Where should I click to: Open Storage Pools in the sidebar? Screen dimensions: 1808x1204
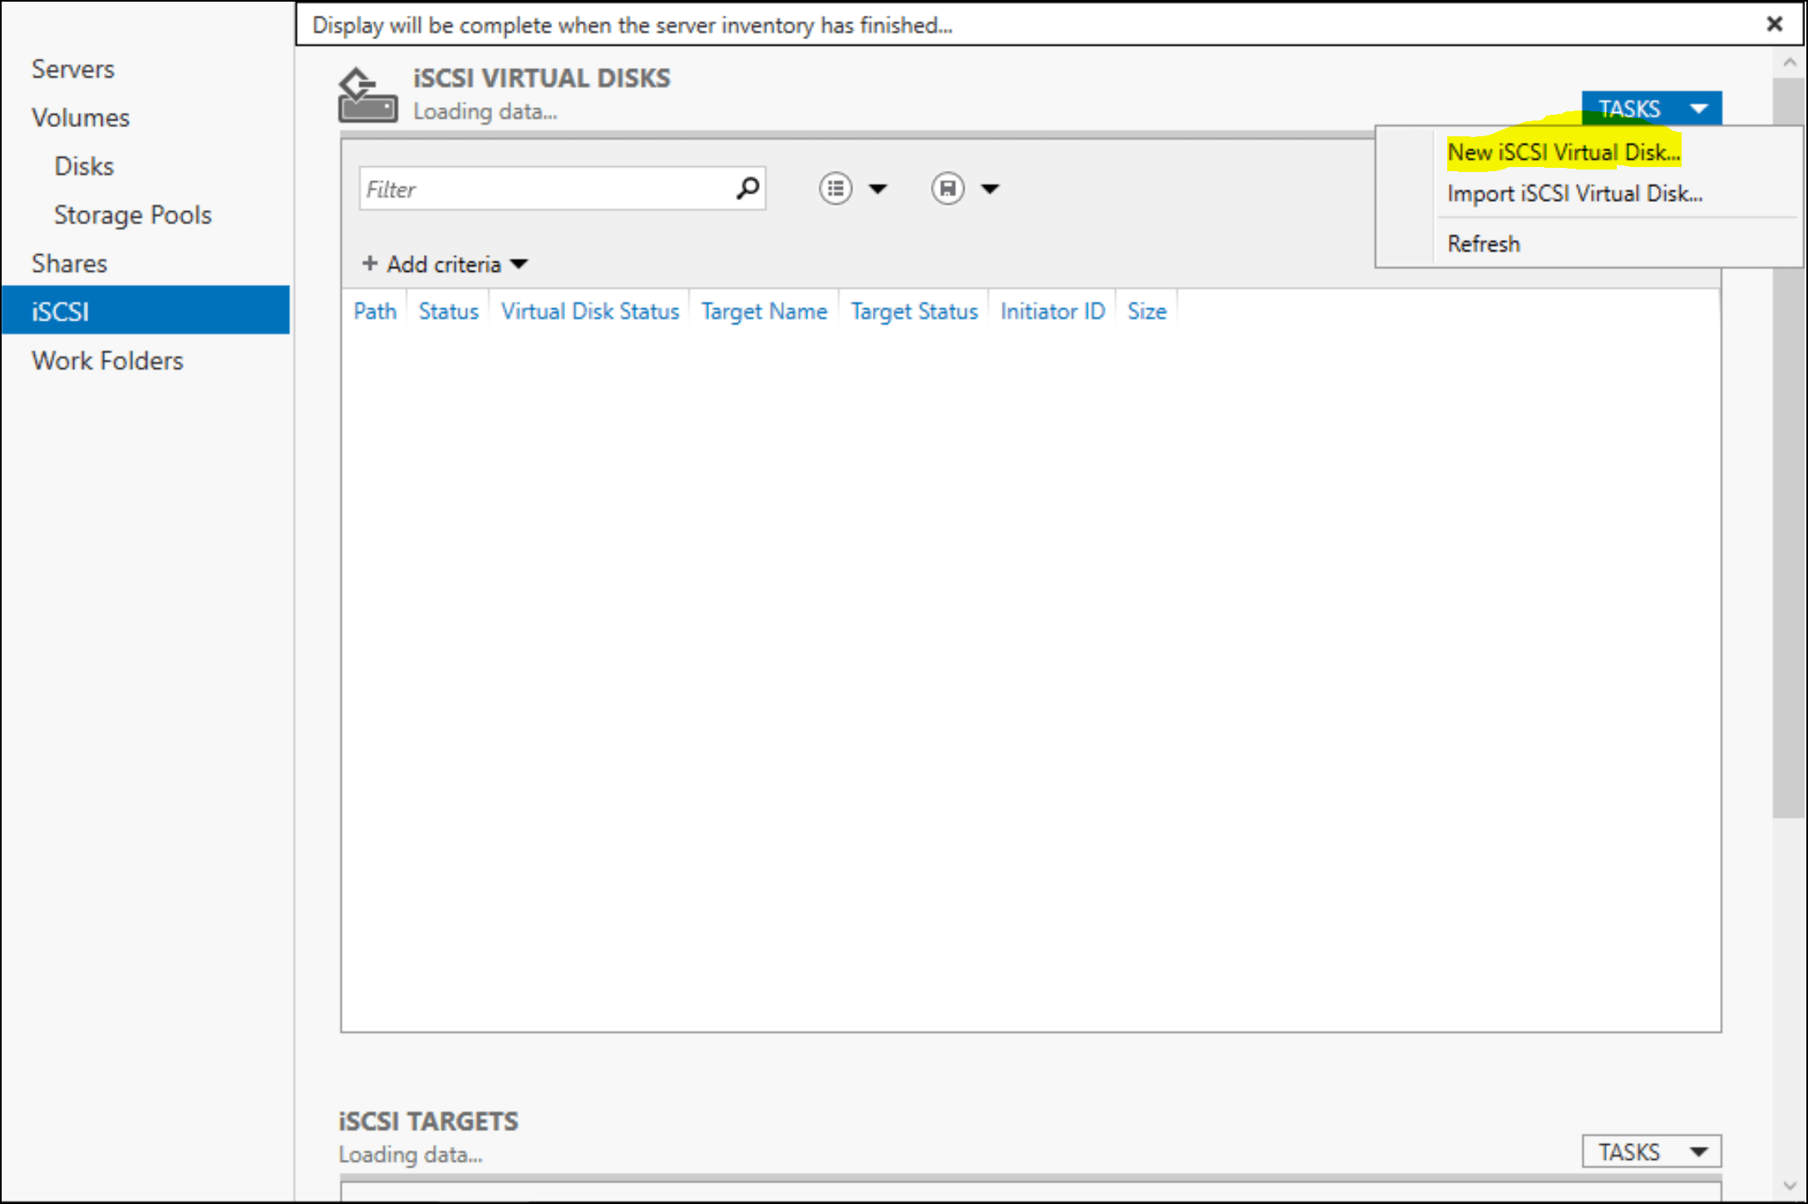click(133, 214)
